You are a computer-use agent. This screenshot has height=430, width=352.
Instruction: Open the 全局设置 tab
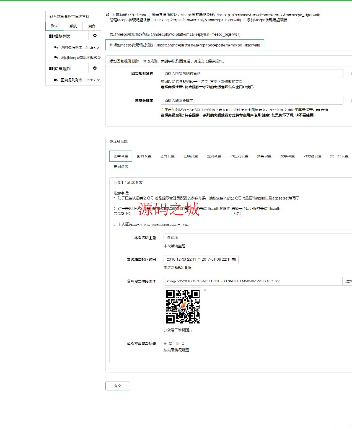coord(168,156)
